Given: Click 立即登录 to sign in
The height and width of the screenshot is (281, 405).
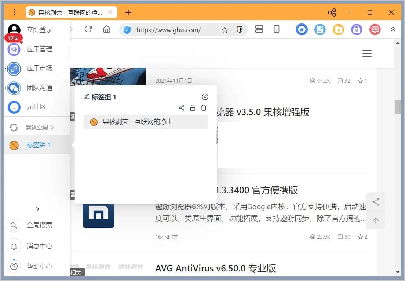Looking at the screenshot, I should tap(40, 29).
